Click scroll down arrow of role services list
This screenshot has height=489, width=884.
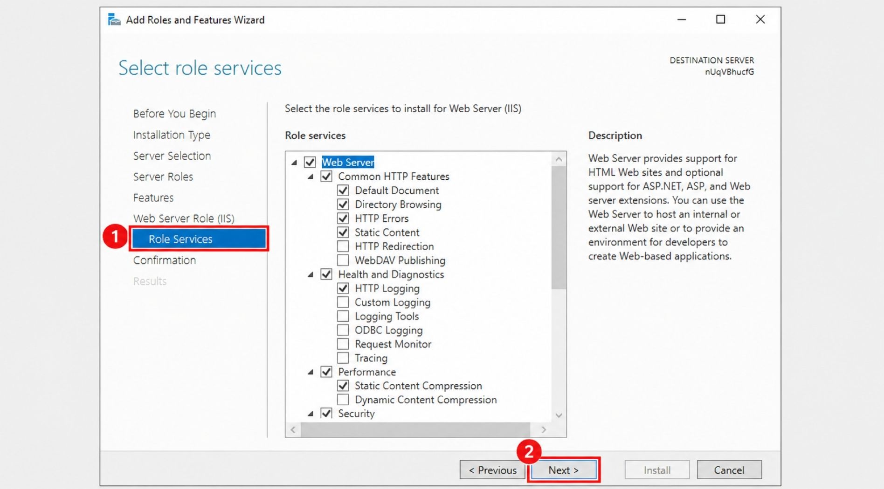[x=559, y=415]
